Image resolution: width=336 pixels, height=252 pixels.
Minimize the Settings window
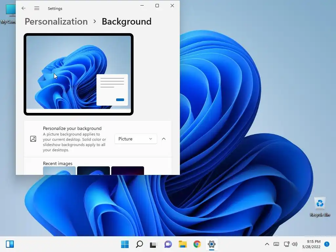coord(142,6)
